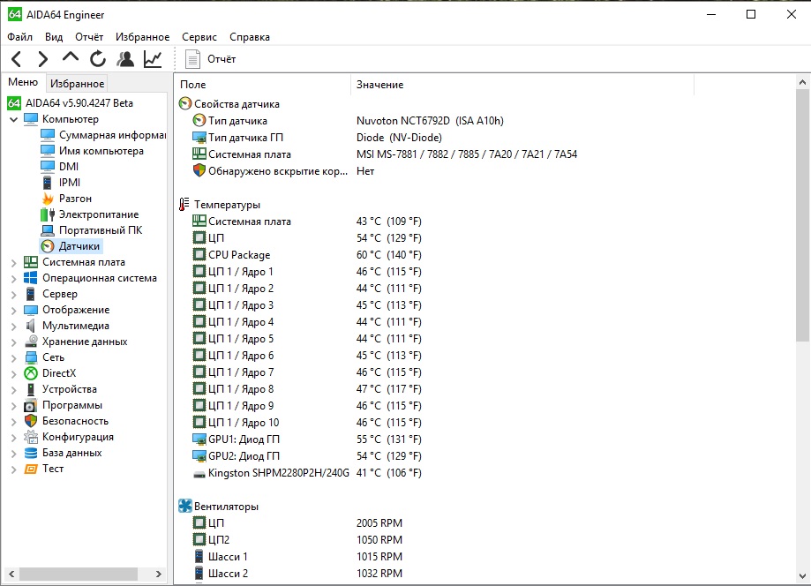Click the GPU1: Диод ГП icon

click(x=199, y=439)
